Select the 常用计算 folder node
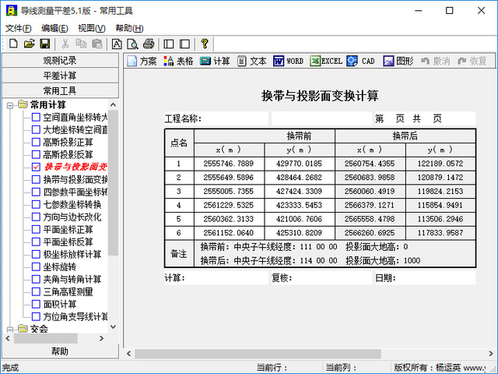The image size is (498, 374). point(47,104)
